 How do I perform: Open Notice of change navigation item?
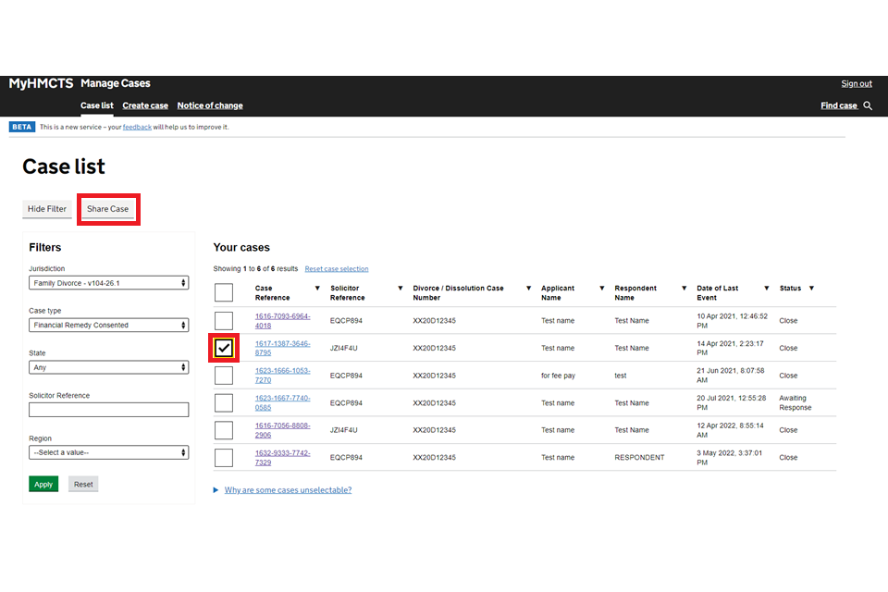(x=210, y=106)
